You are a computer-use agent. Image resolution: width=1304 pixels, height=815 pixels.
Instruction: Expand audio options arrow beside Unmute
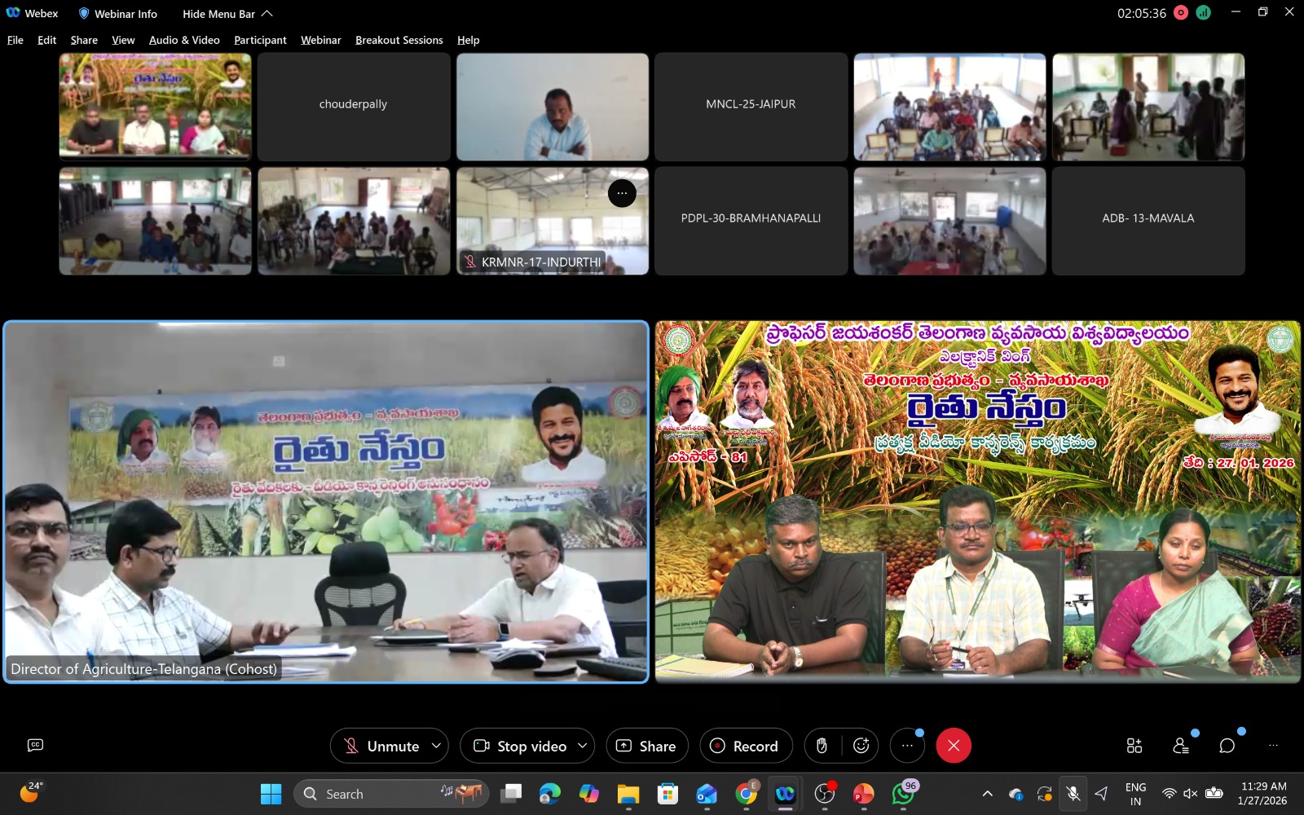point(436,746)
